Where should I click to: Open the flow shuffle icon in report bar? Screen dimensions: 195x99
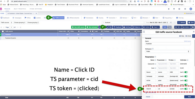click(x=45, y=18)
